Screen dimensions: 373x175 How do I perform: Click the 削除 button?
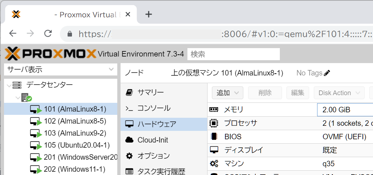(265, 93)
